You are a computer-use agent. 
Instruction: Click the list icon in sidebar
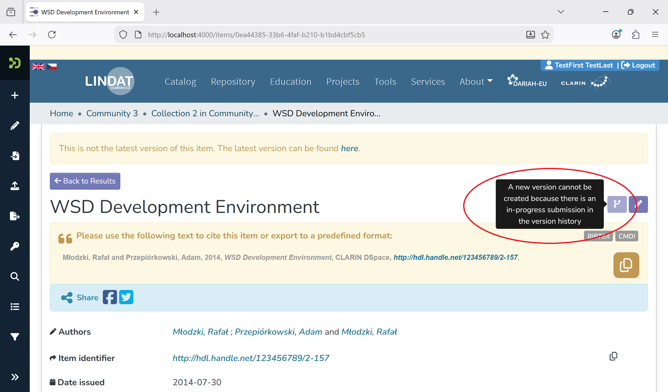coord(15,307)
